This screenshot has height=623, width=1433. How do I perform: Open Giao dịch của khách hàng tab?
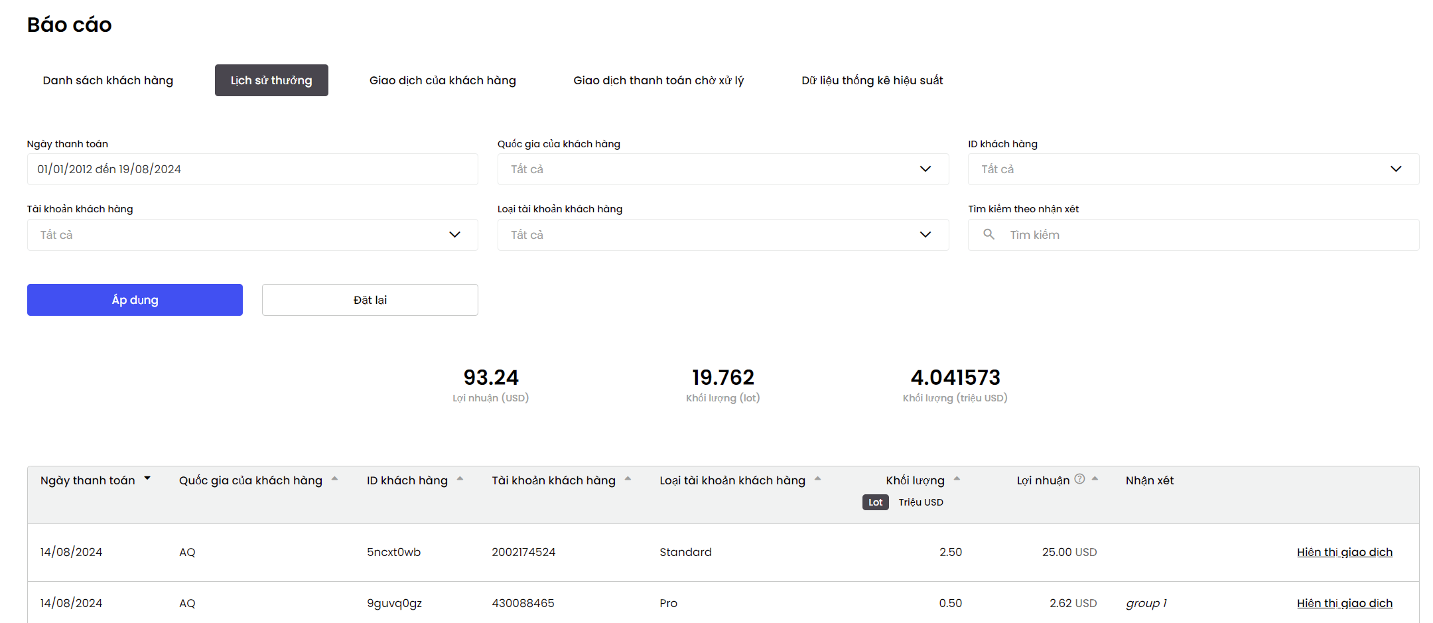(x=443, y=80)
